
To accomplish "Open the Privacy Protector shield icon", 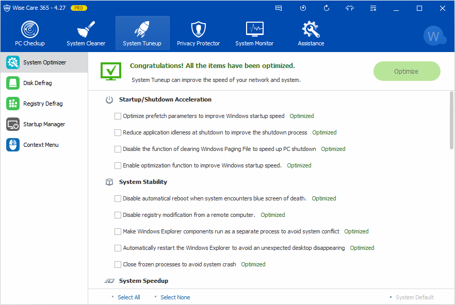I will [x=199, y=29].
